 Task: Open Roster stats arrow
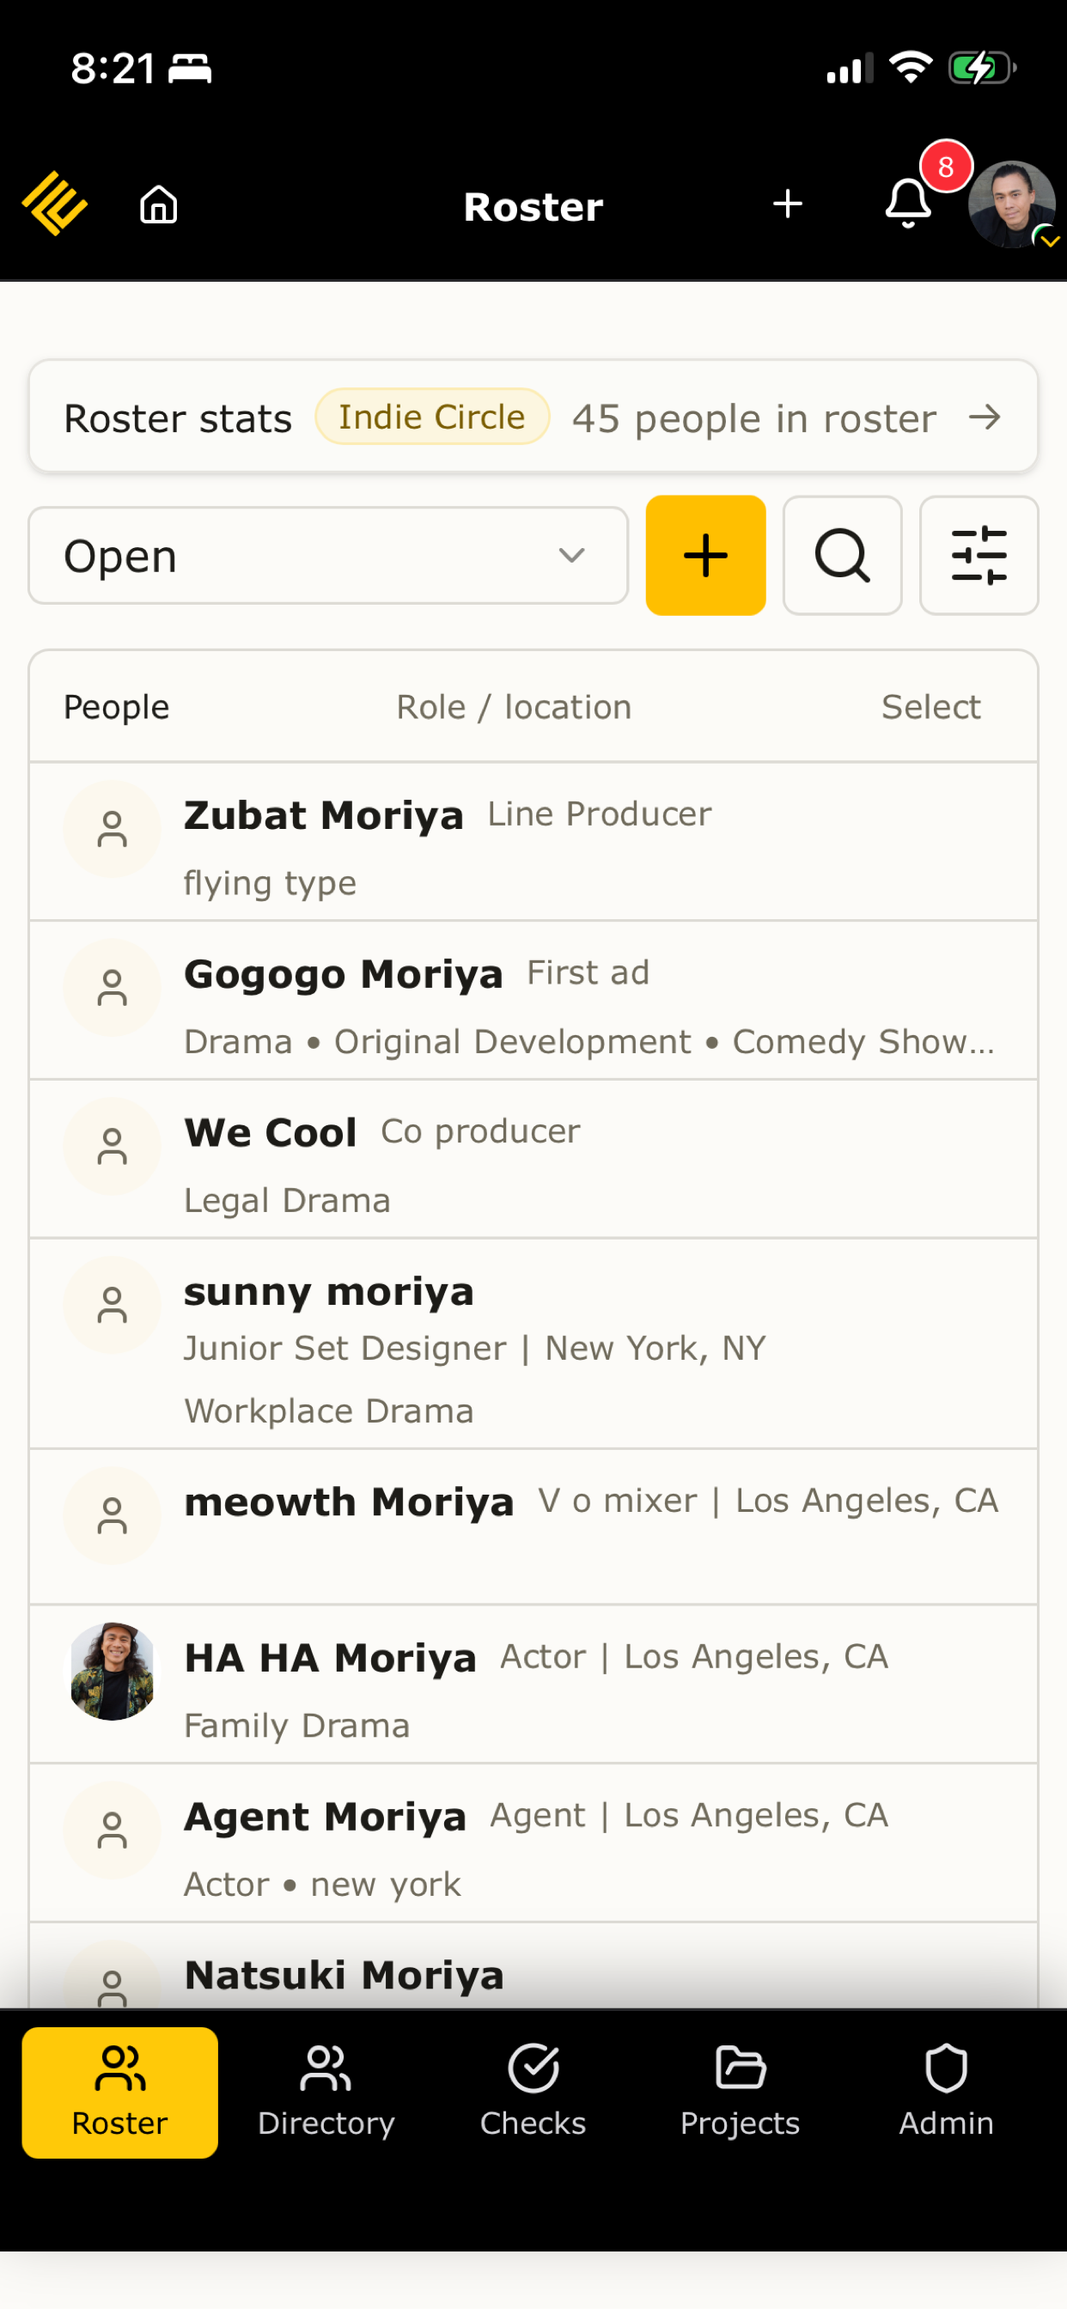click(x=985, y=417)
